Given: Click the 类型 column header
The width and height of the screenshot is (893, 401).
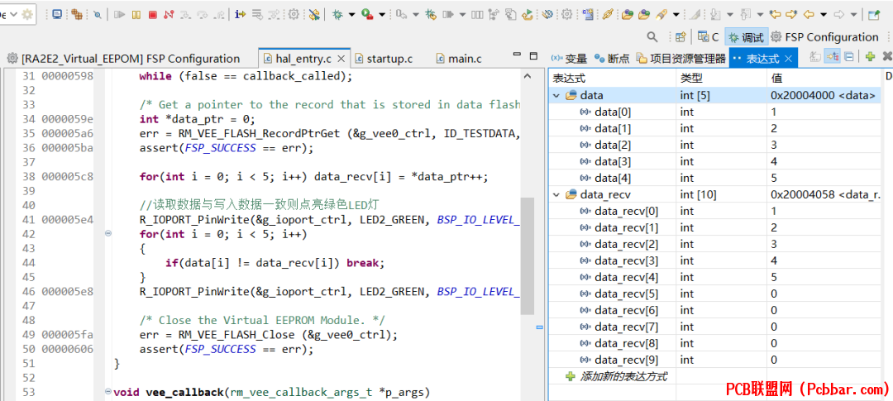Looking at the screenshot, I should click(722, 78).
